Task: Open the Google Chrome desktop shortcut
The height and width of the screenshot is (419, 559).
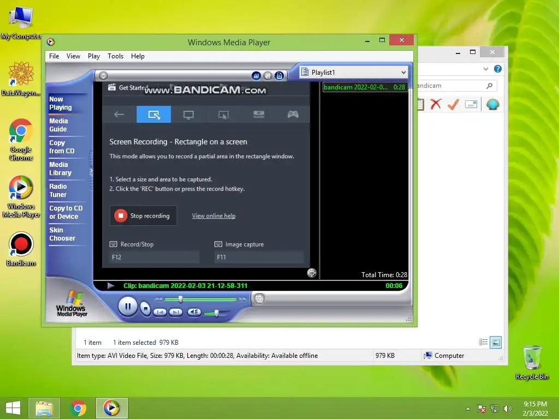Action: 21,140
